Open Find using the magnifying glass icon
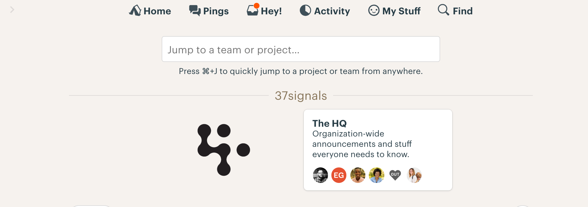Image resolution: width=588 pixels, height=207 pixels. (x=442, y=10)
